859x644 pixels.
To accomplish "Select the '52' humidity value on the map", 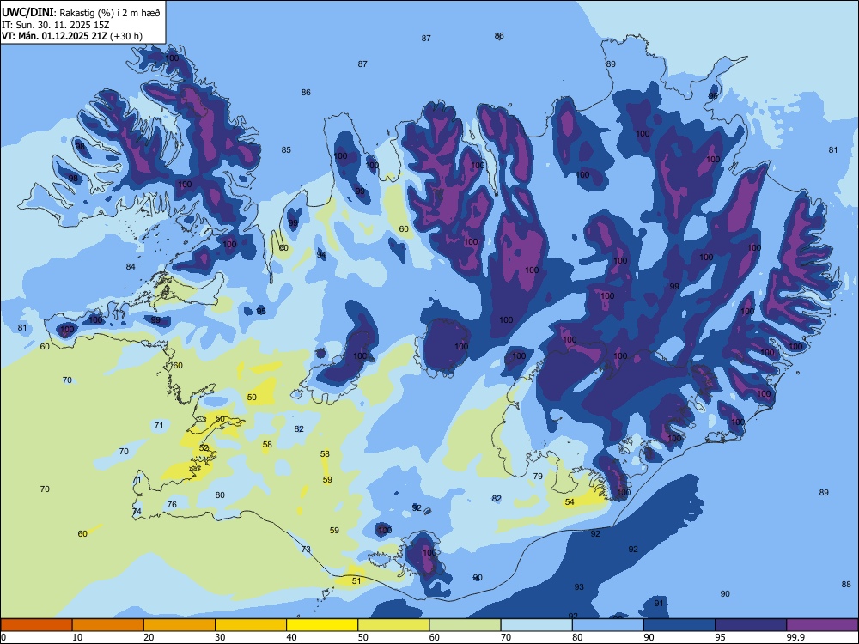I will point(204,448).
